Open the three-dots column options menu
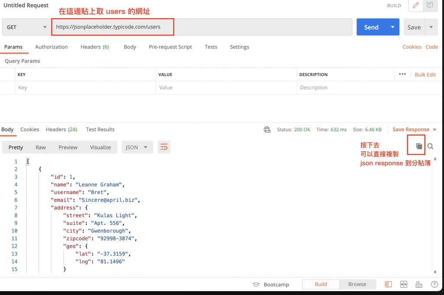Screen dimensions: 444x295 tap(402, 74)
